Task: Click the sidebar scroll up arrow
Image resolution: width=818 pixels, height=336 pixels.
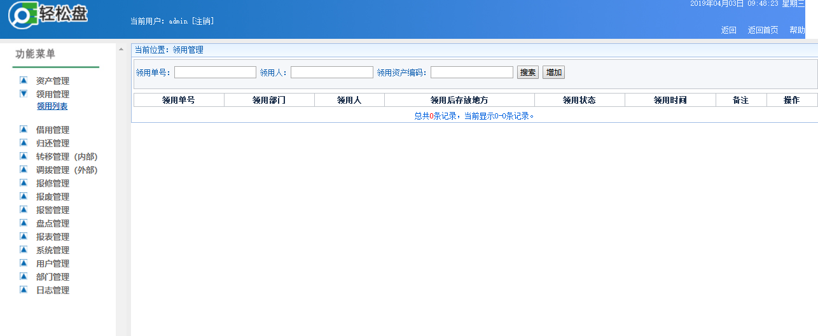Action: [x=121, y=49]
